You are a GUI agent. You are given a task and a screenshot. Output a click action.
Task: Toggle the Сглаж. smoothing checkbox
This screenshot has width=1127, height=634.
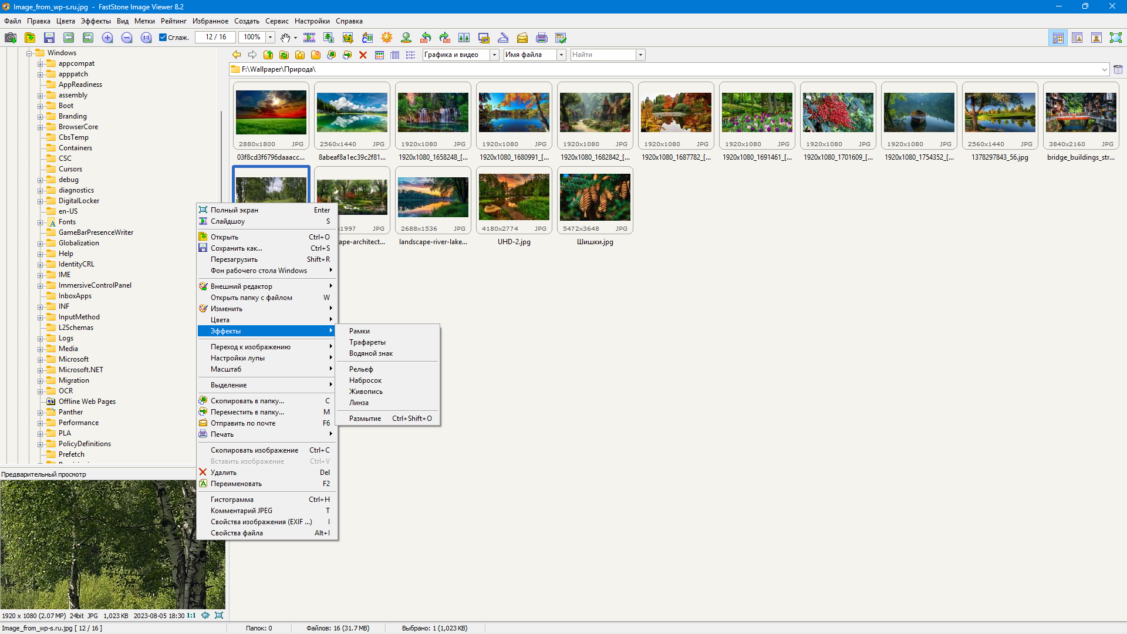(x=163, y=38)
